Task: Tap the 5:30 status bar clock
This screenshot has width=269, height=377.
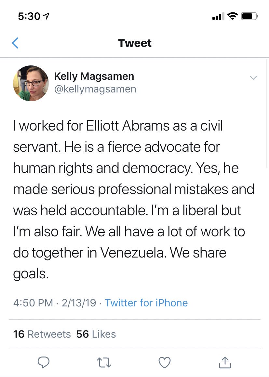Action: pyautogui.click(x=29, y=16)
